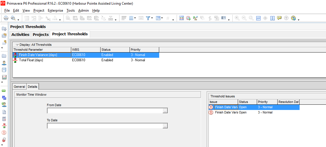Click the Help globe icon in the toolbar

coord(293,18)
